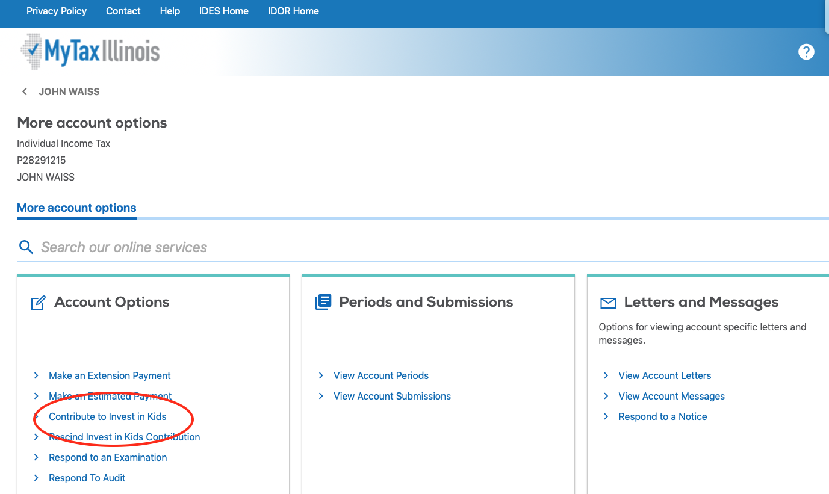Go to IDOR Home
The width and height of the screenshot is (829, 494).
(293, 11)
